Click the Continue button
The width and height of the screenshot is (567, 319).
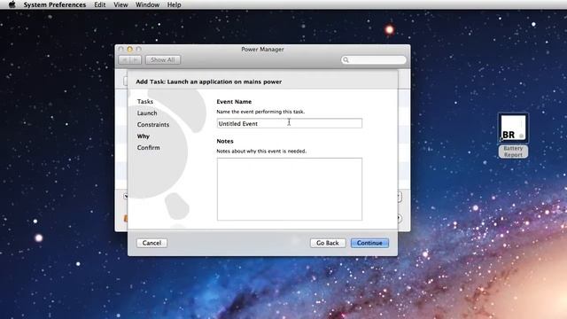(x=369, y=243)
